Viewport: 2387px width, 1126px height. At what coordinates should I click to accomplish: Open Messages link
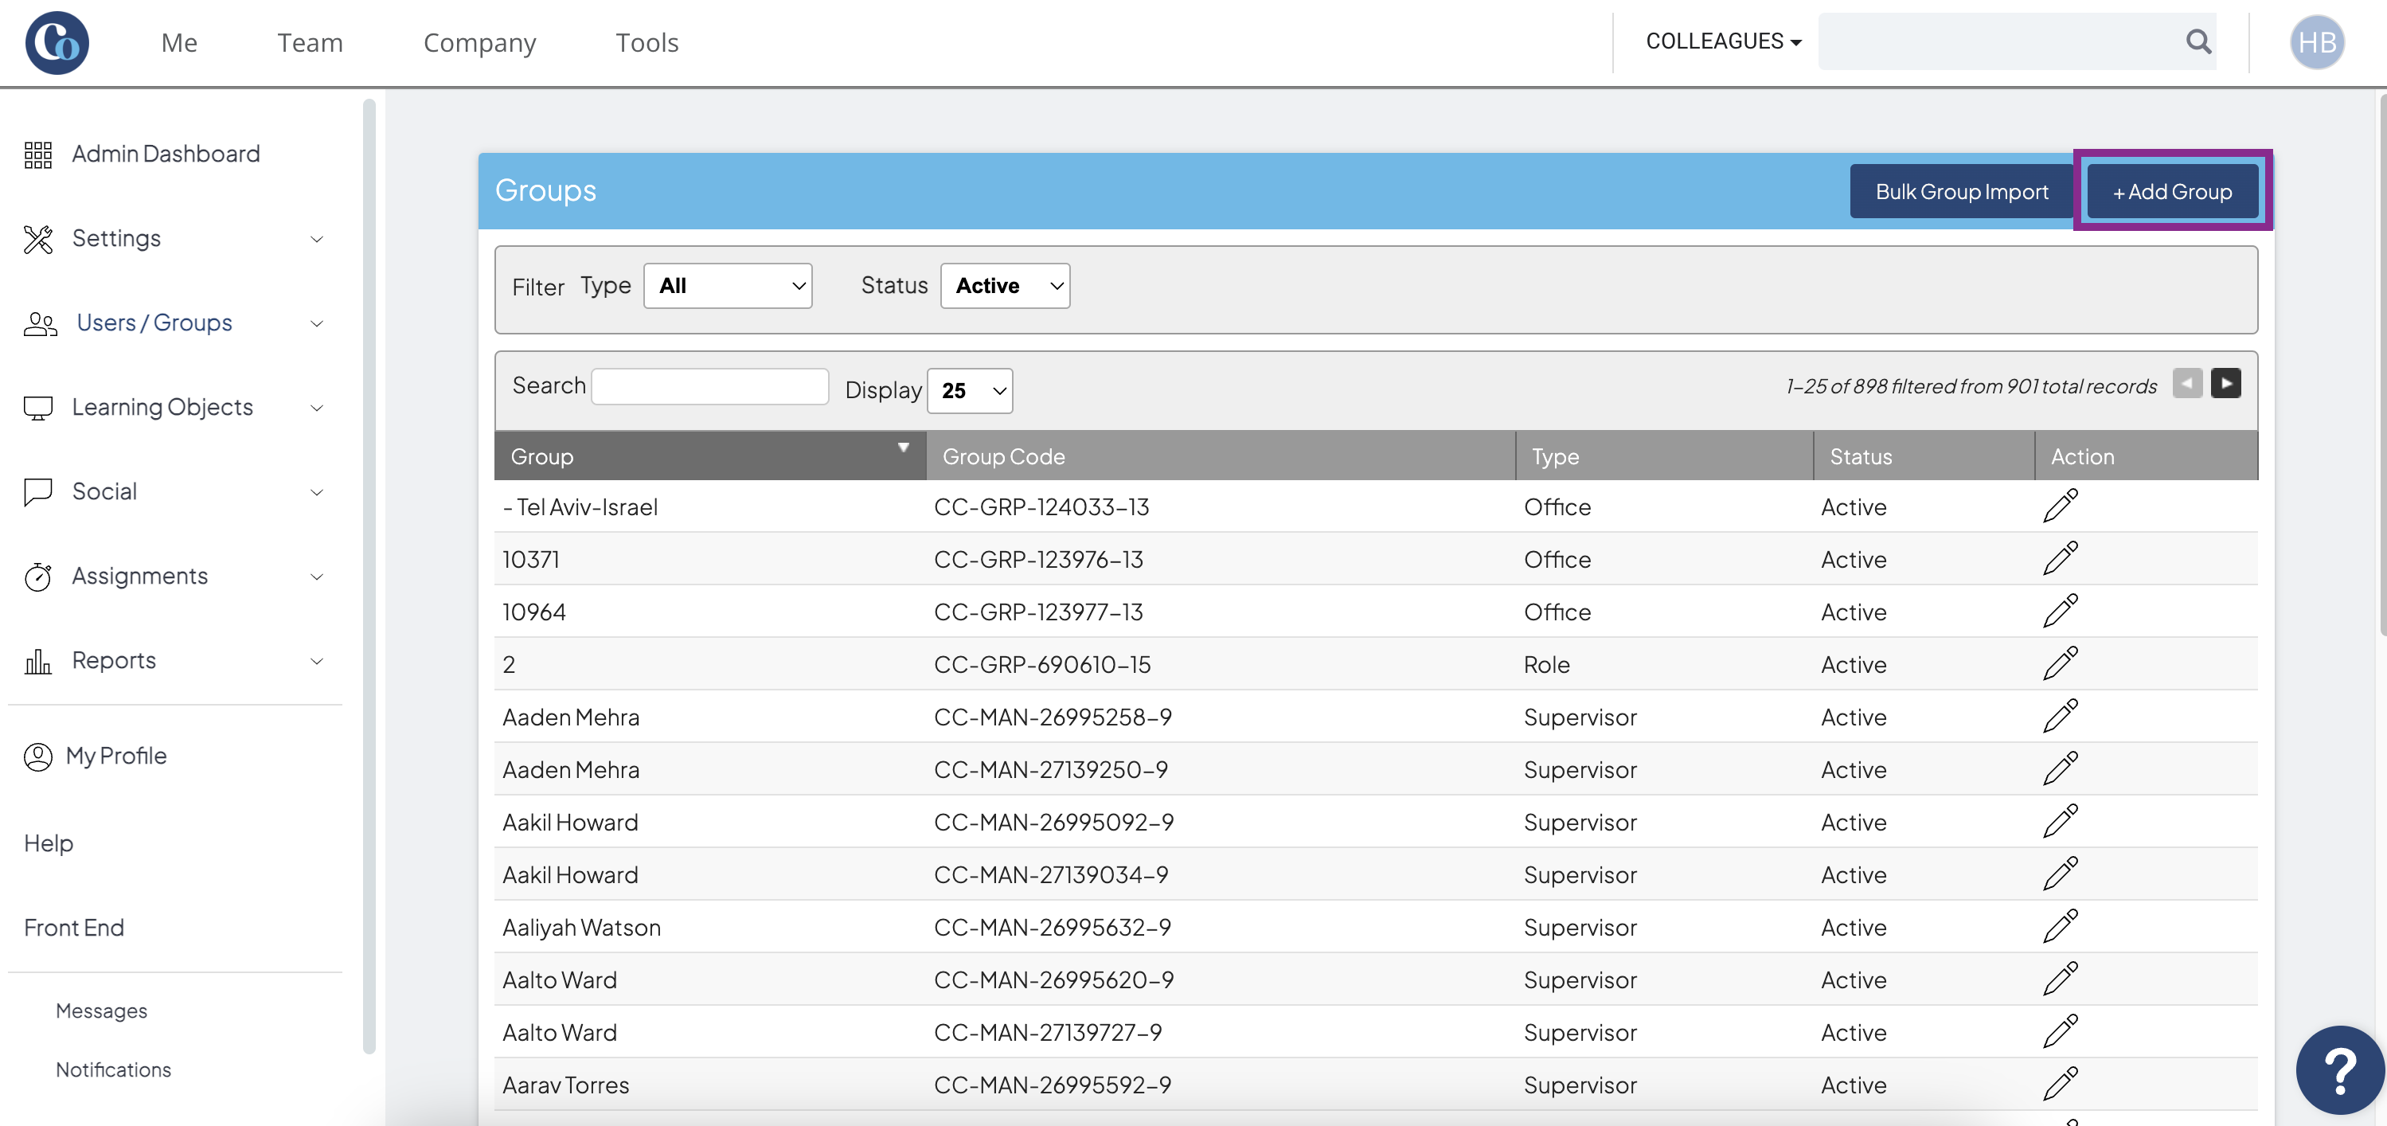click(x=101, y=1011)
